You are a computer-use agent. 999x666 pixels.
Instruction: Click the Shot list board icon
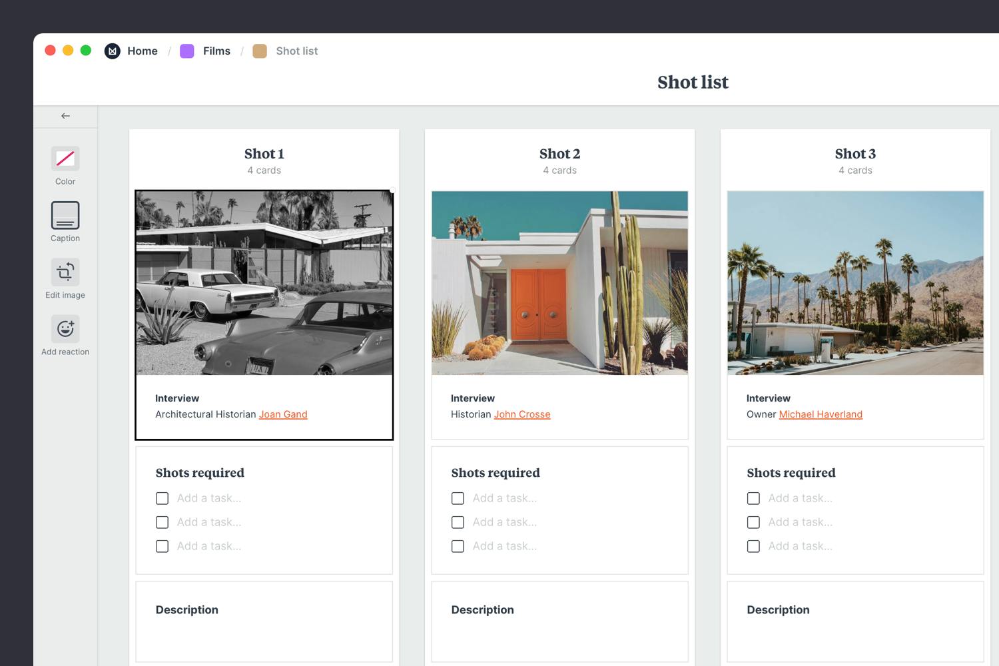click(x=260, y=51)
